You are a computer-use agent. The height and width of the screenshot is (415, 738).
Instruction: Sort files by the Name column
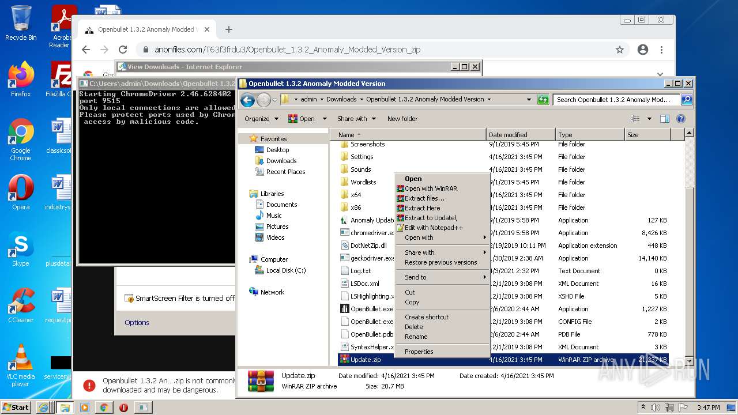pos(408,135)
